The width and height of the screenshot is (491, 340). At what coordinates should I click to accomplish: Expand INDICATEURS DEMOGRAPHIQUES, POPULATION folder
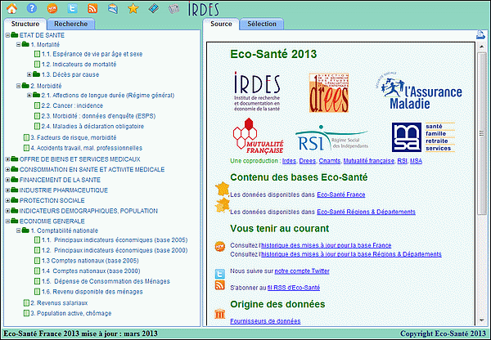coord(7,211)
